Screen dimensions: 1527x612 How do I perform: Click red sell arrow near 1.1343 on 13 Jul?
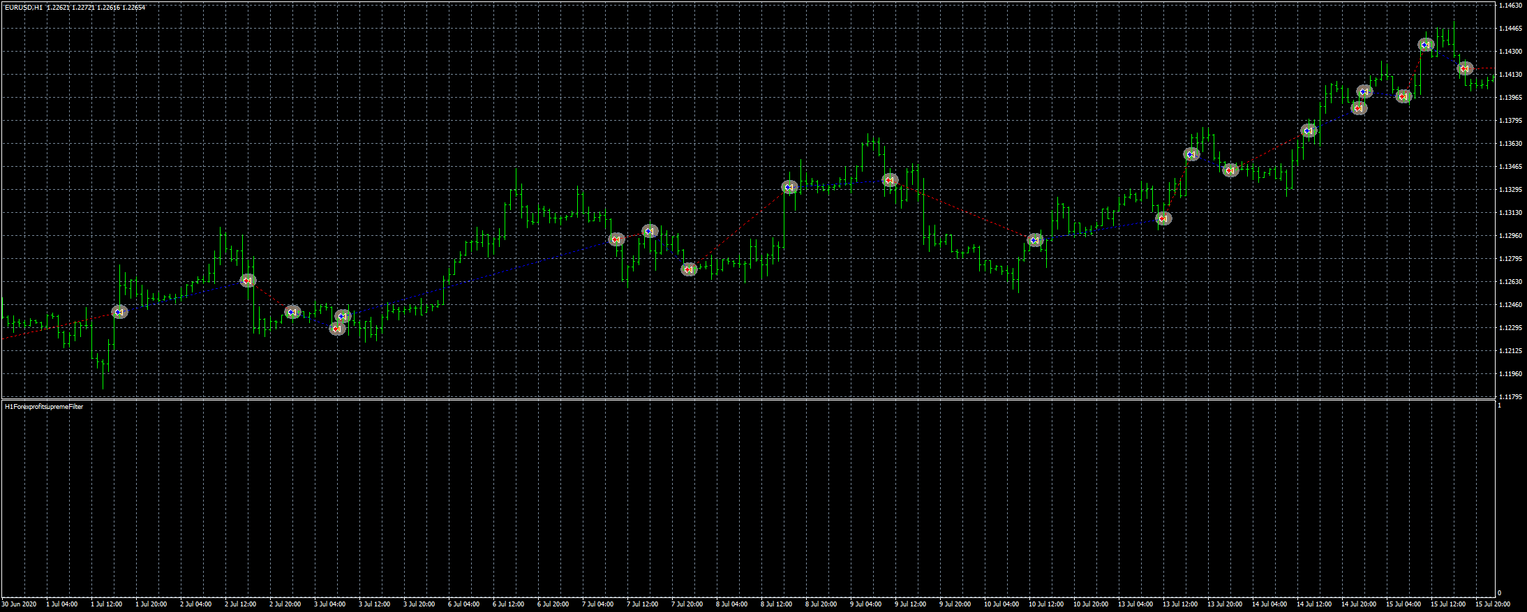[x=1230, y=170]
